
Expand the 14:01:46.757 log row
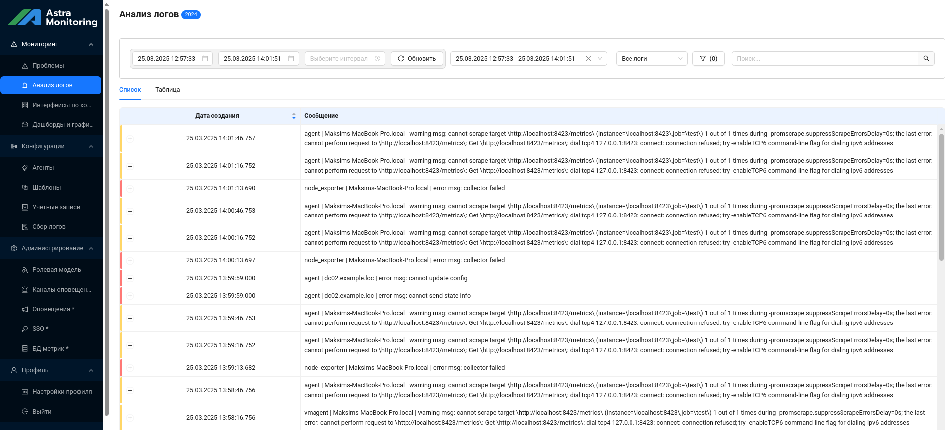[130, 139]
